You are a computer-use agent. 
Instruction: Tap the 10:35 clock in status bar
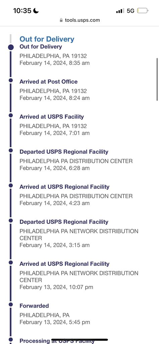22,10
